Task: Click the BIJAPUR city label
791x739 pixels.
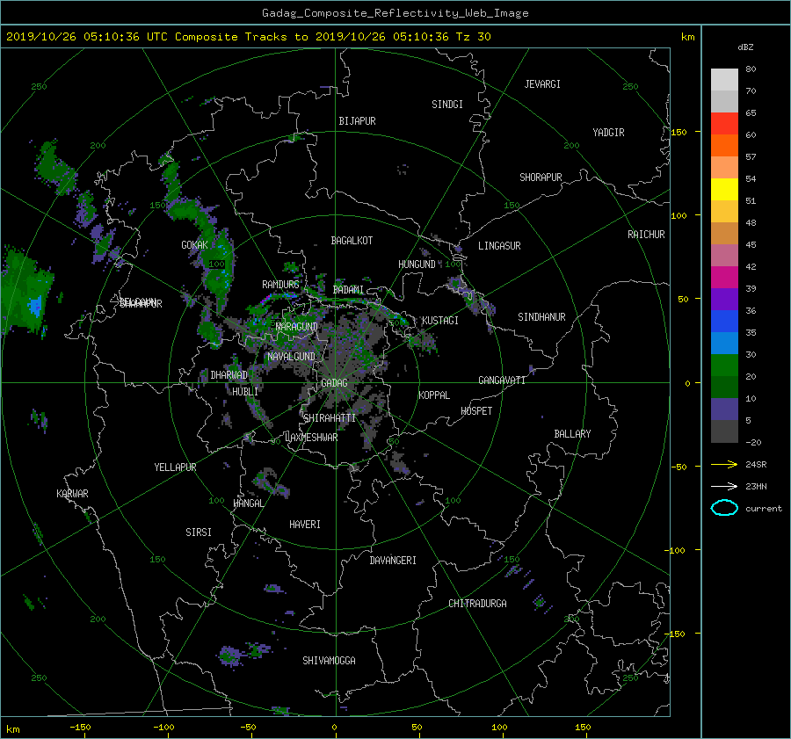Action: click(357, 121)
